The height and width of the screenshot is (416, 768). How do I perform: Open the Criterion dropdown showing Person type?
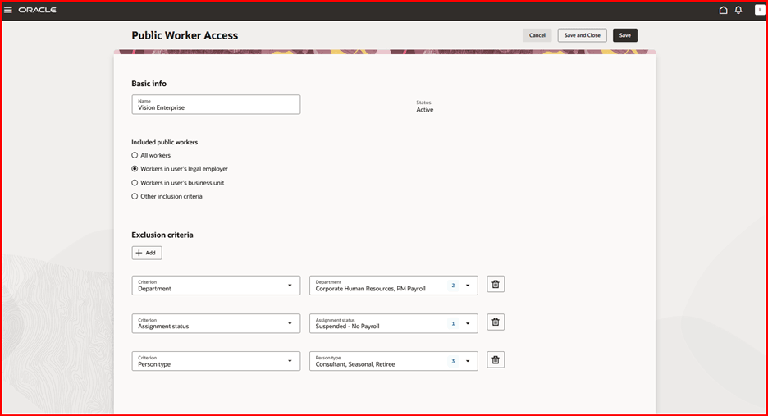tap(216, 361)
